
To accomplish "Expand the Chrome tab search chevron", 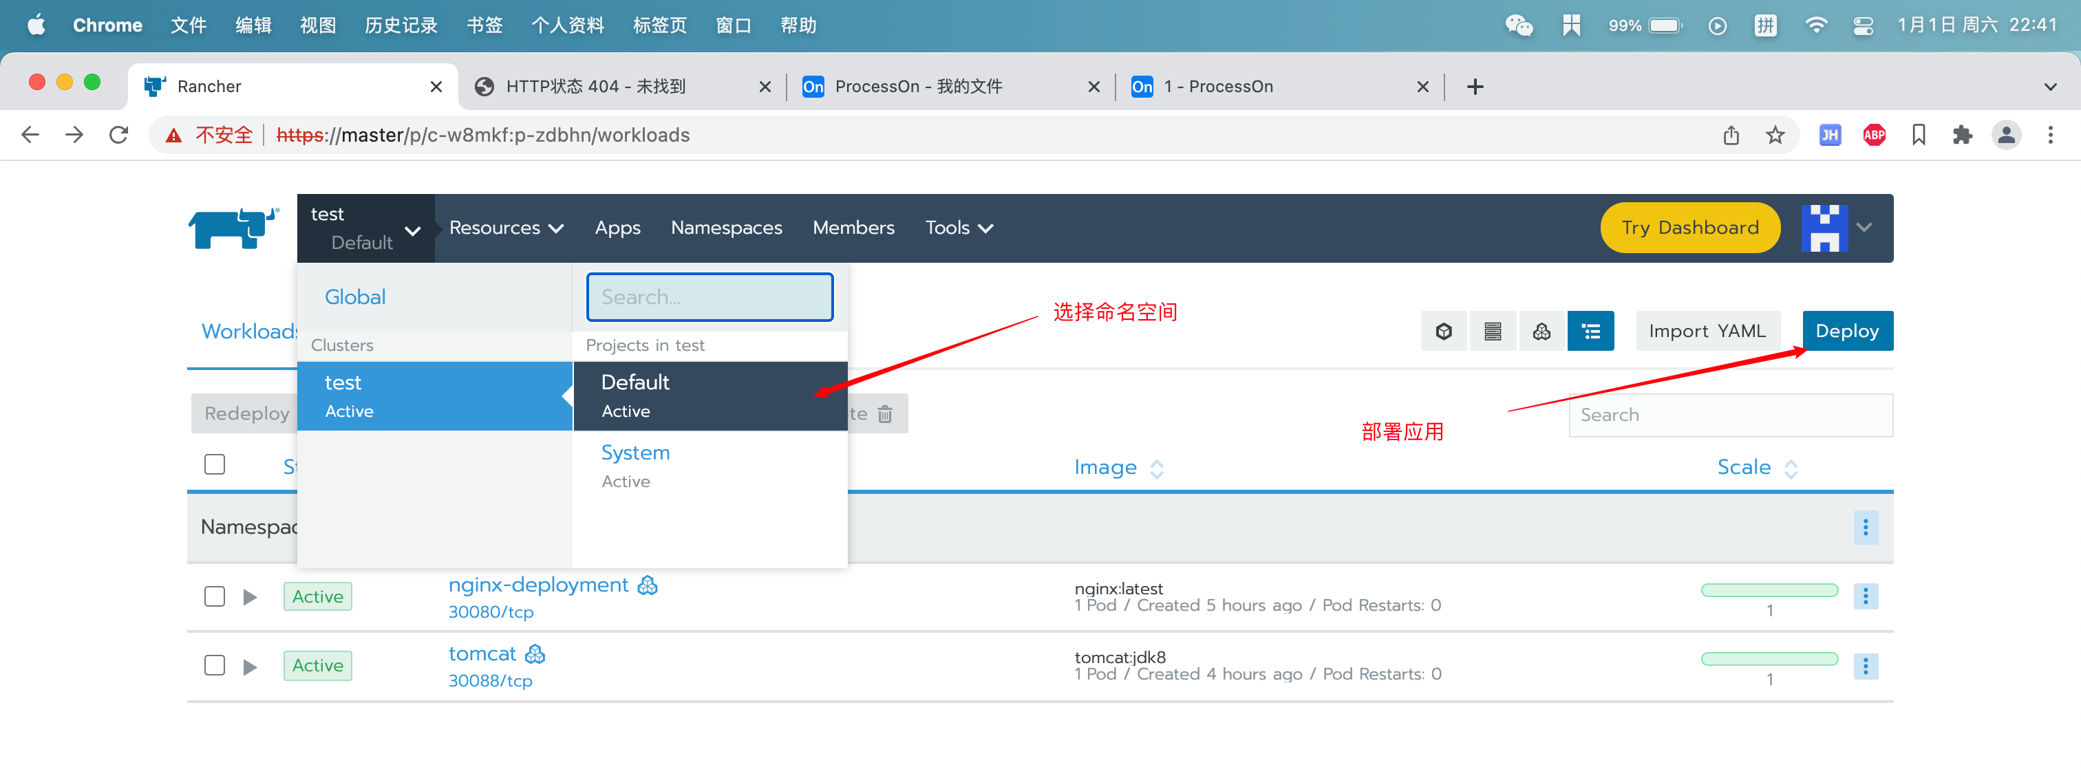I will 2050,87.
